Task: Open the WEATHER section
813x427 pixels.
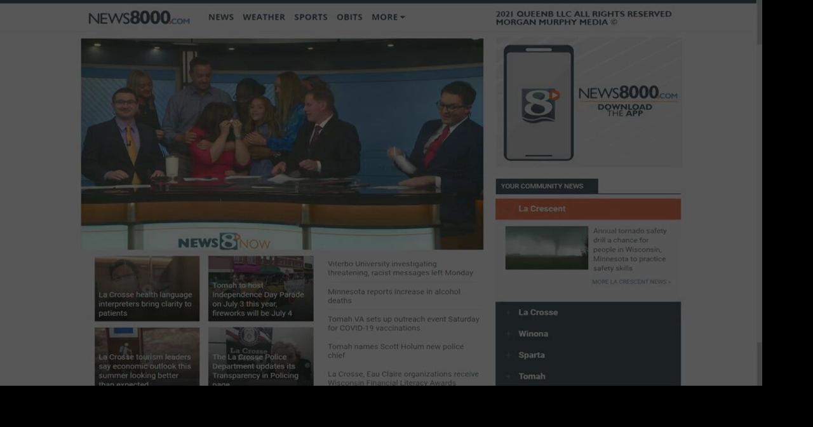Action: click(264, 17)
